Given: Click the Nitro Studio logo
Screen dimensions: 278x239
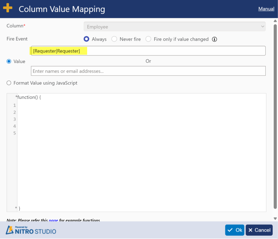Looking at the screenshot, I should point(31,230).
